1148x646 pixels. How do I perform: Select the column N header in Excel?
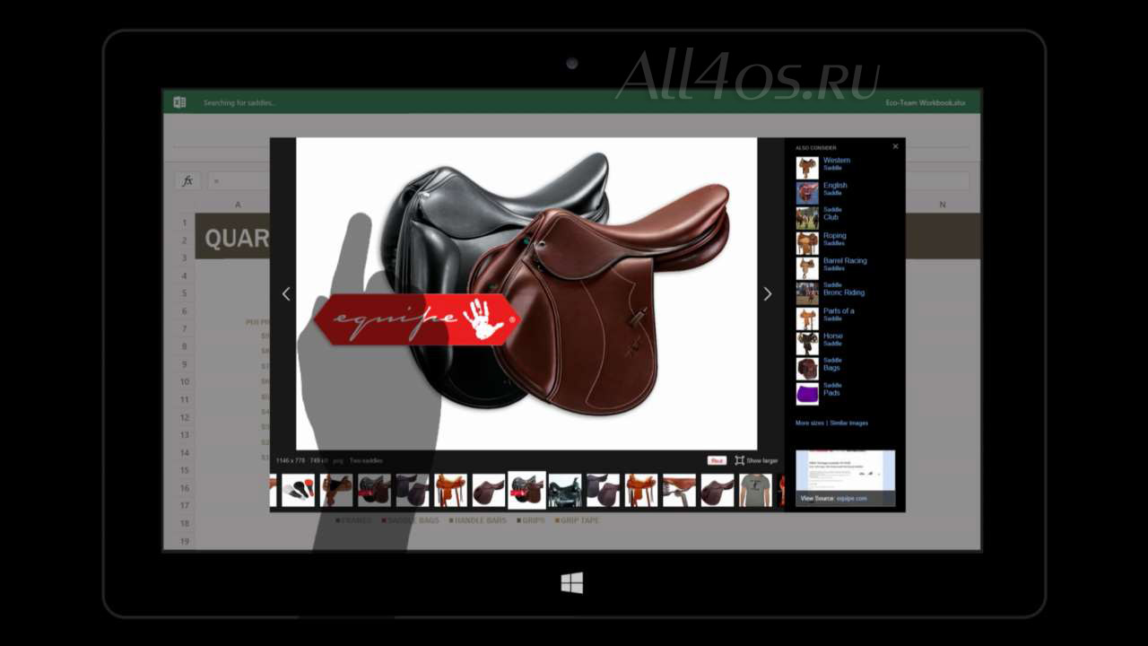(943, 205)
